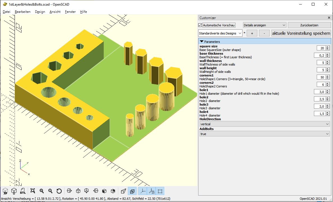
Task: Click the Render icon in viewport toolbar
Action: point(14,191)
